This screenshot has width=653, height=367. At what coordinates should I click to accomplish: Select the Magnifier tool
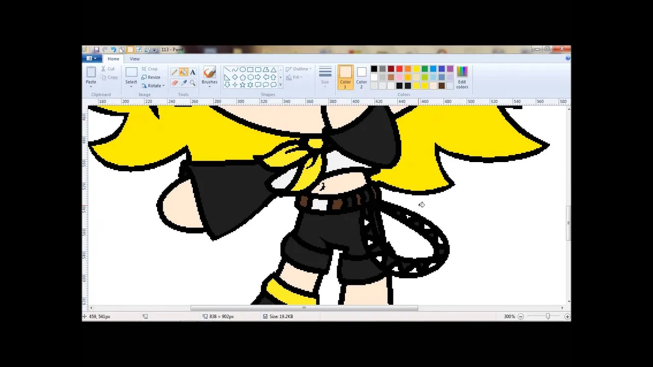tap(193, 83)
